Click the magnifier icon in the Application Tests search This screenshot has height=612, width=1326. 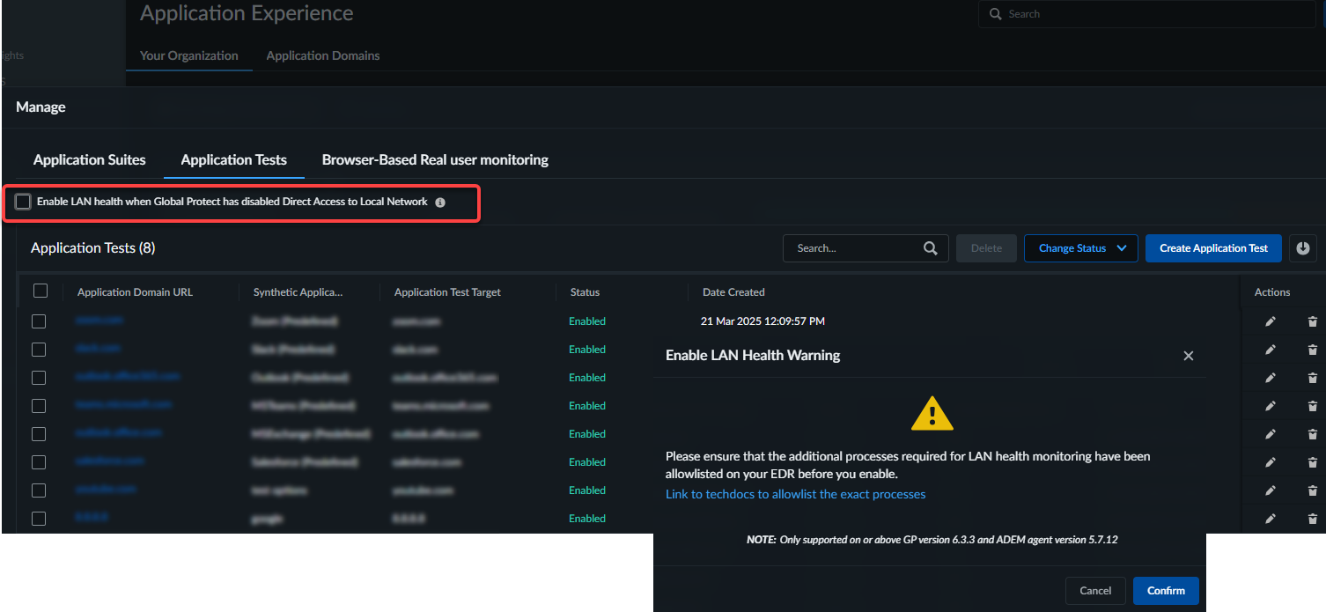(930, 248)
